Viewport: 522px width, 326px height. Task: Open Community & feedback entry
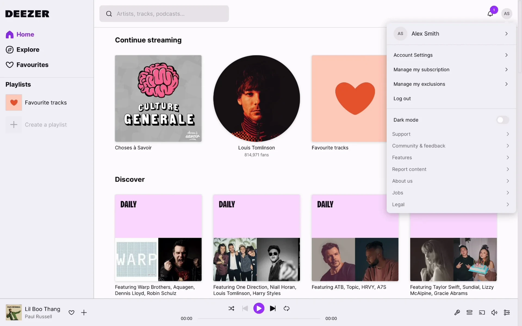pos(451,146)
